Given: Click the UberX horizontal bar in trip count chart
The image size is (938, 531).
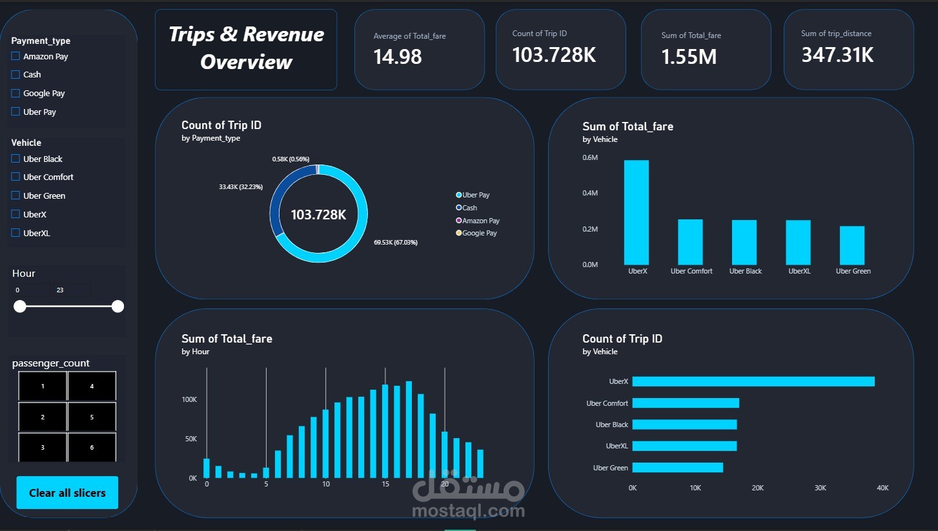Looking at the screenshot, I should point(753,381).
